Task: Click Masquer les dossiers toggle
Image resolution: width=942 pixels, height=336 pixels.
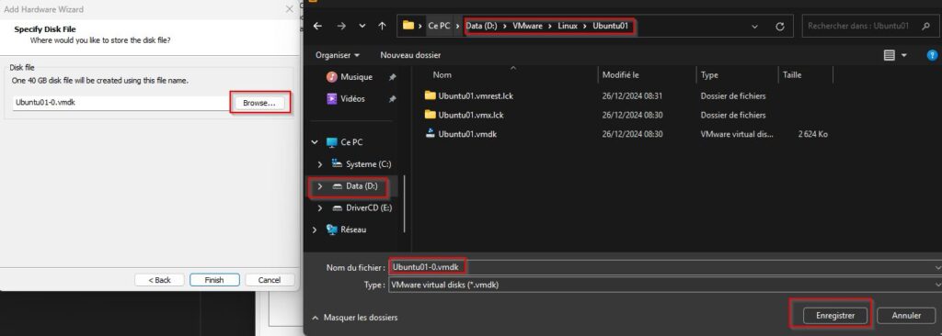Action: (354, 318)
